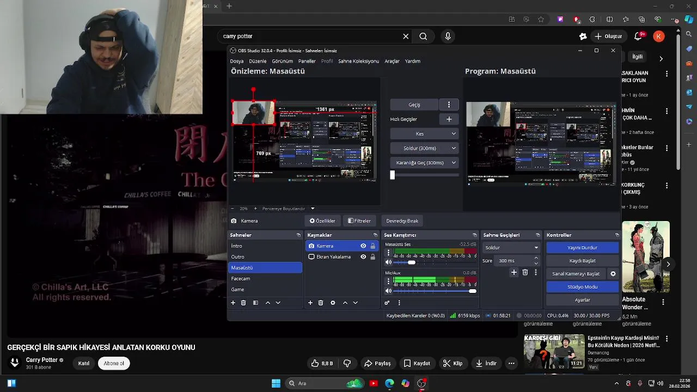Open the Soldur scene transition combo box
This screenshot has height=392, width=697.
click(511, 248)
